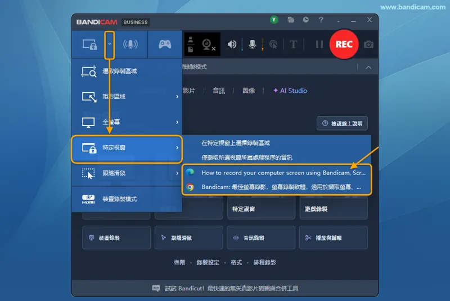This screenshot has height=301, width=450.
Task: Switch to game recording mode gamepad icon
Action: [165, 44]
